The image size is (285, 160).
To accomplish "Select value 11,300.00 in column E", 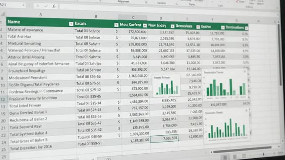I will 193,63.
